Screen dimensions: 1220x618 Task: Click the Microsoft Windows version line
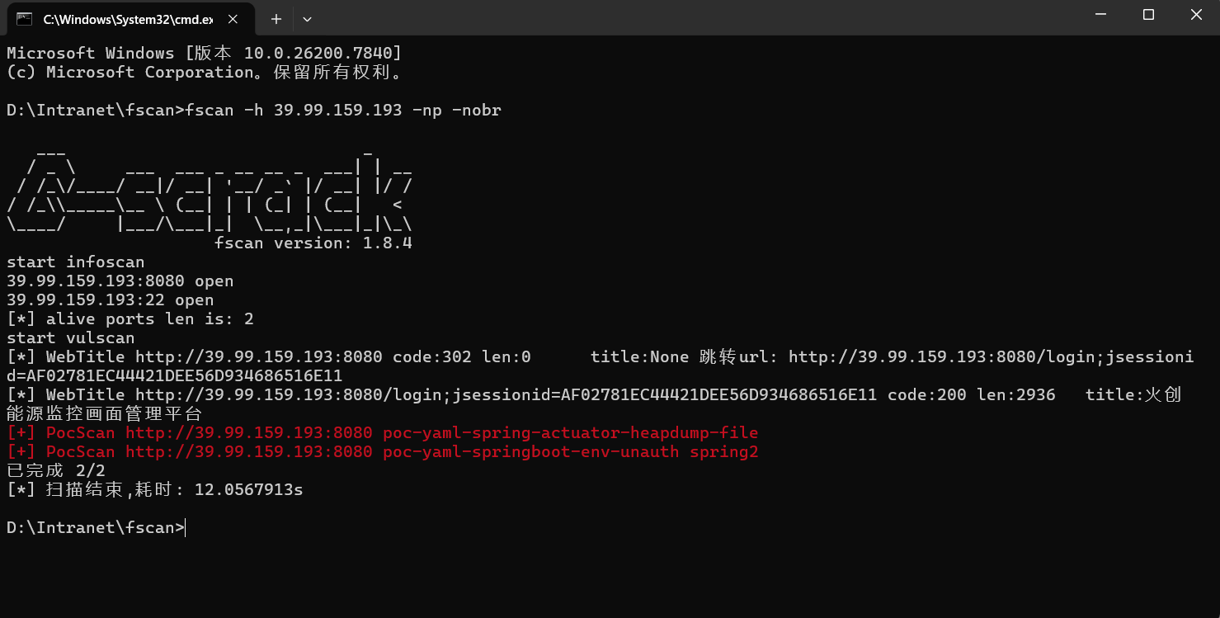204,54
